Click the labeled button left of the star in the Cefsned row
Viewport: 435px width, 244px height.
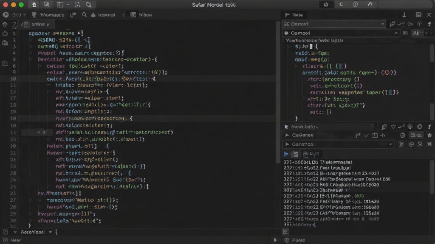pyautogui.click(x=416, y=135)
